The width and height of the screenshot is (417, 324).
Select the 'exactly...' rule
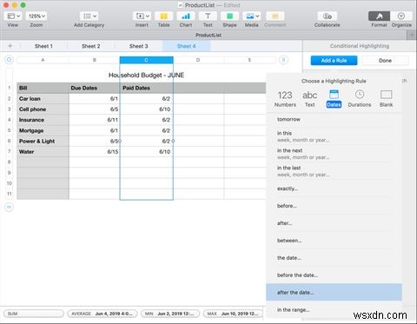point(334,188)
